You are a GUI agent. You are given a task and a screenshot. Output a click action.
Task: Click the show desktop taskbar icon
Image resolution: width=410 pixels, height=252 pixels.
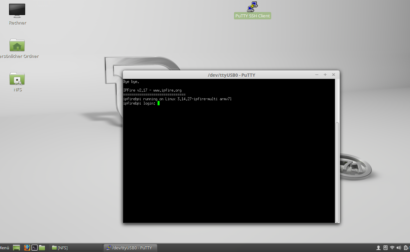(16, 248)
